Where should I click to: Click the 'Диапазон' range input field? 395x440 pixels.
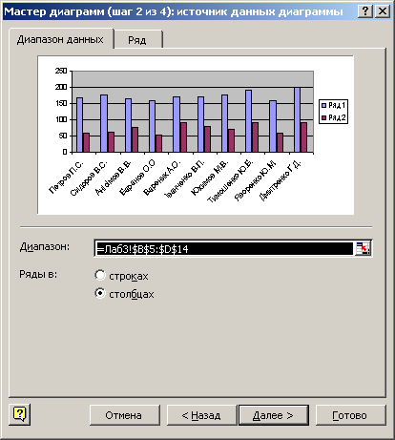(224, 248)
